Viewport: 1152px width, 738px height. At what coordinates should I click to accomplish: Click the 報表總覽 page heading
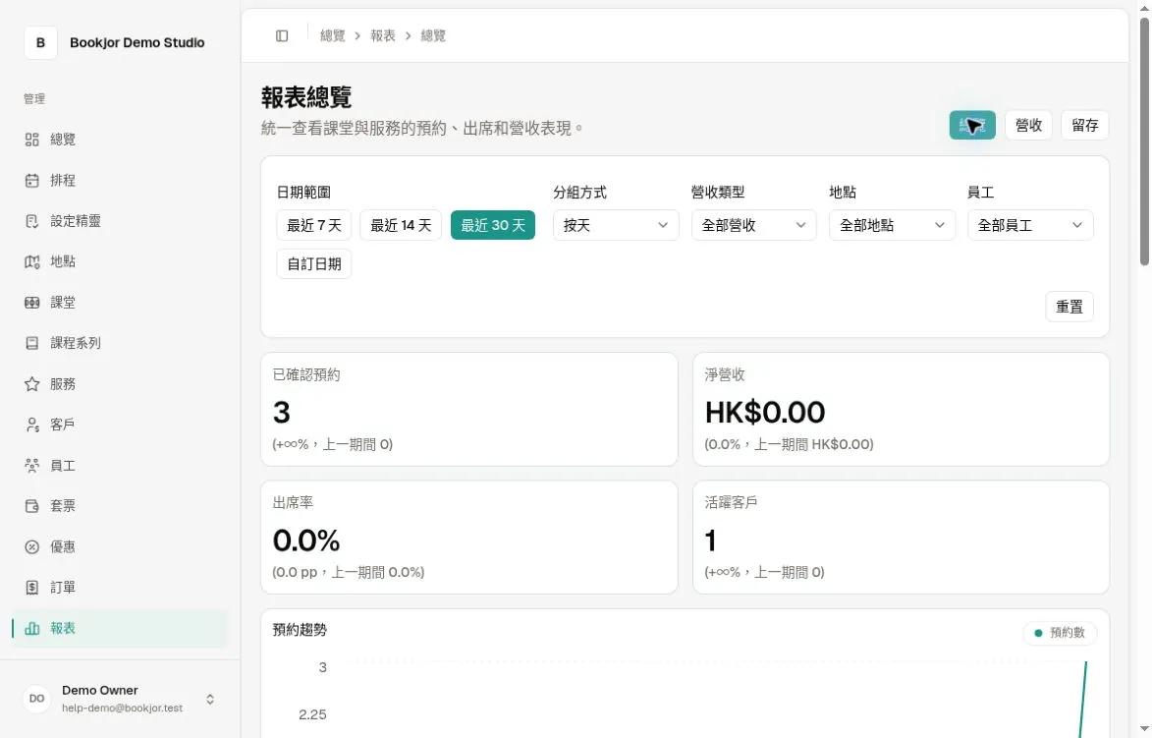click(306, 97)
